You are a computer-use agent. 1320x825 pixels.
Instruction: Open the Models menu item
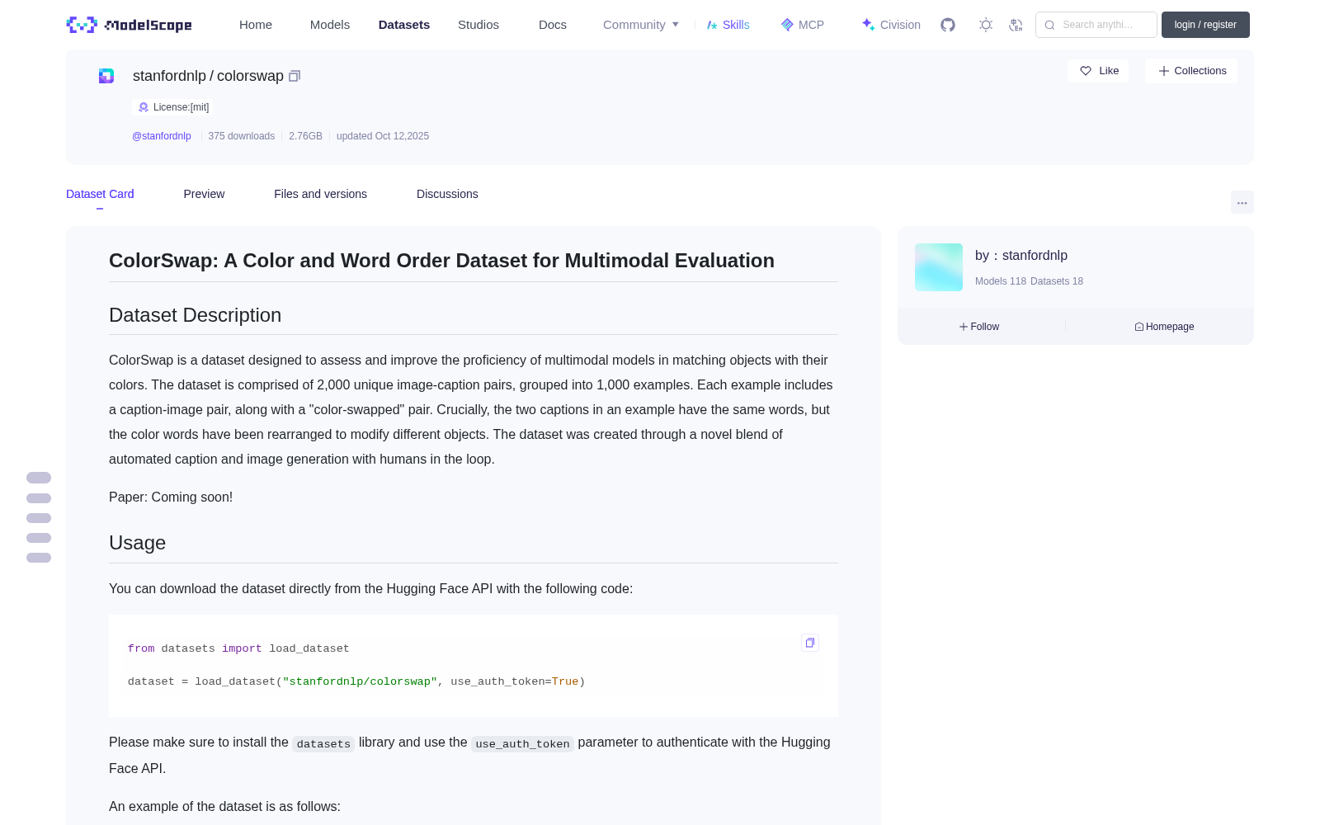[x=330, y=25]
